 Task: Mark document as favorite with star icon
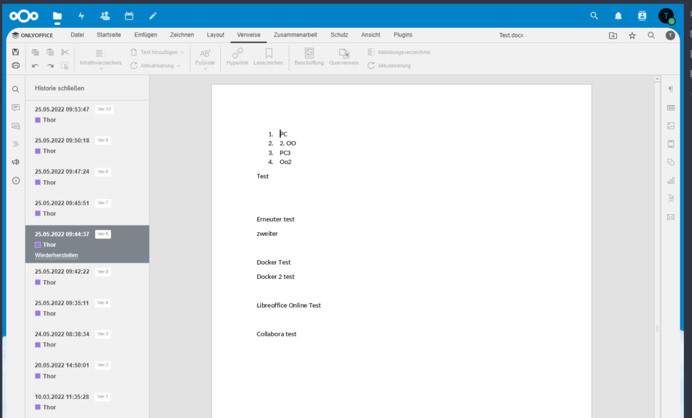[x=632, y=35]
